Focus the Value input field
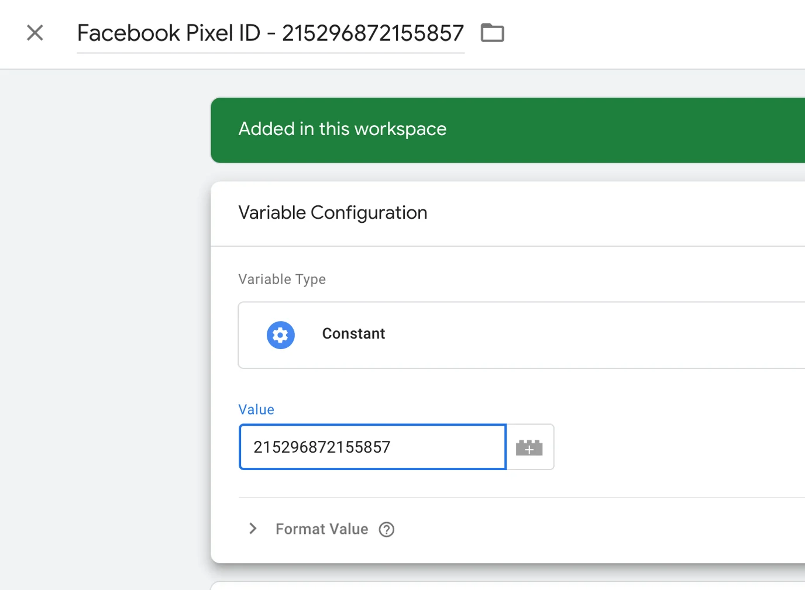Image resolution: width=805 pixels, height=590 pixels. click(x=373, y=447)
